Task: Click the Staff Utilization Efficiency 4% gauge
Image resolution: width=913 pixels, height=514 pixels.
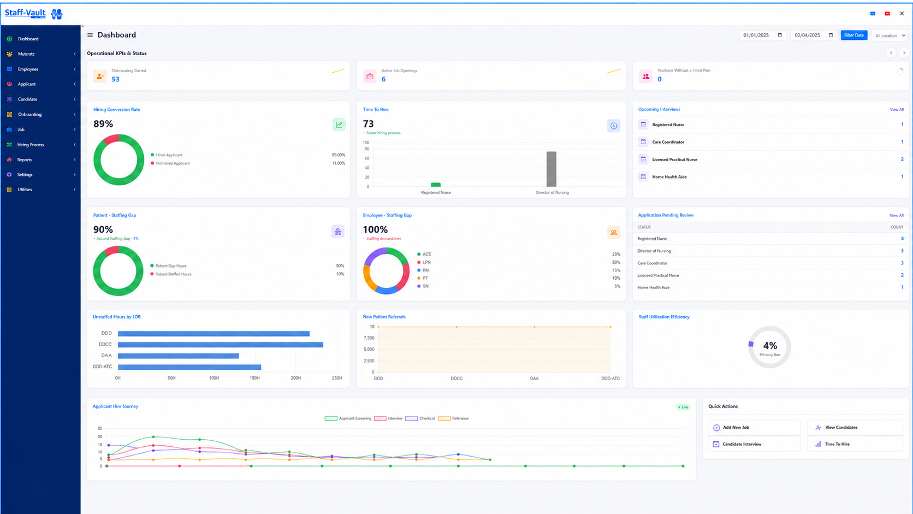Action: click(769, 347)
